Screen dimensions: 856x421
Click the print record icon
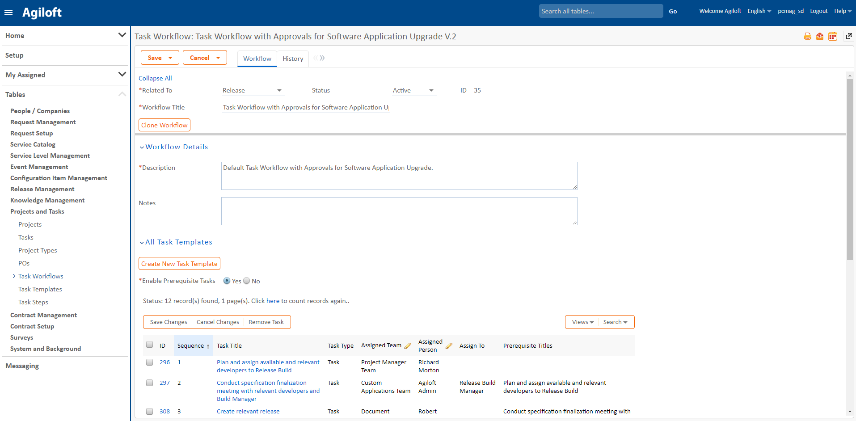point(807,37)
